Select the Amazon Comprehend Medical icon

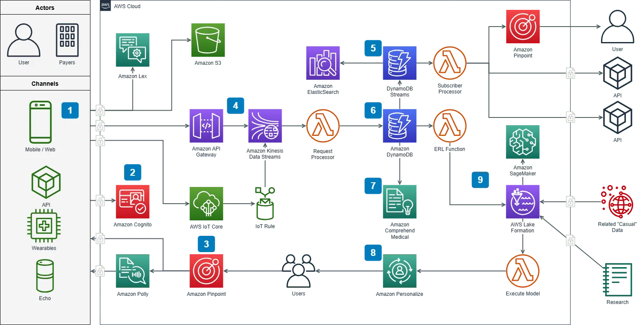click(x=400, y=202)
